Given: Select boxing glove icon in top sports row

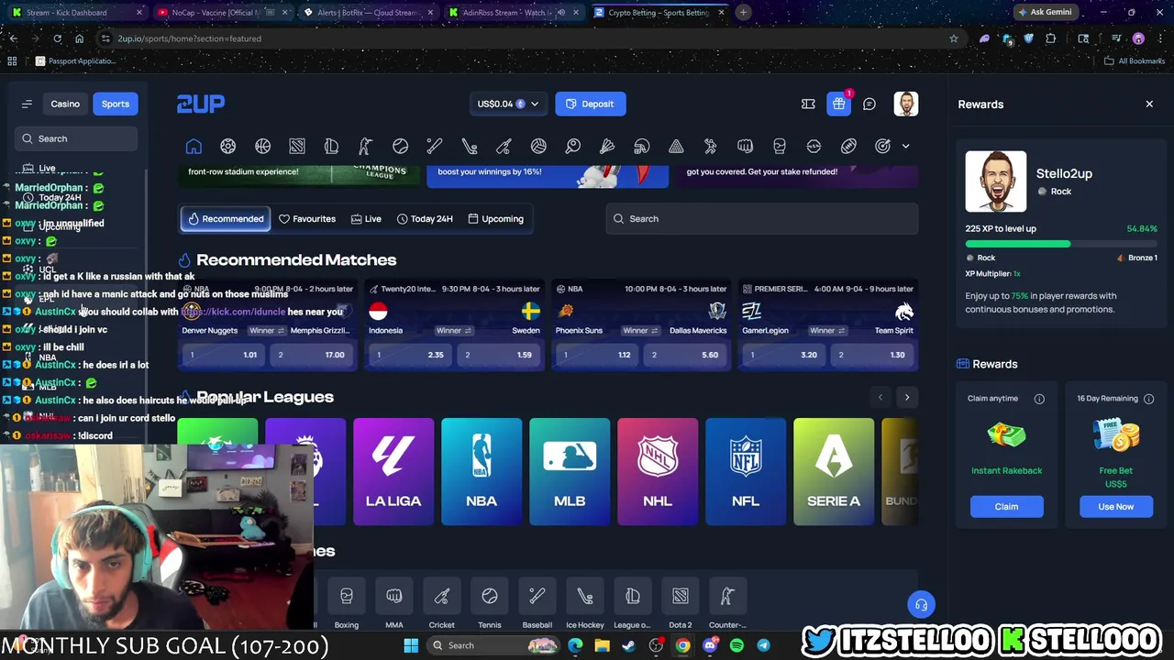Looking at the screenshot, I should (x=780, y=147).
